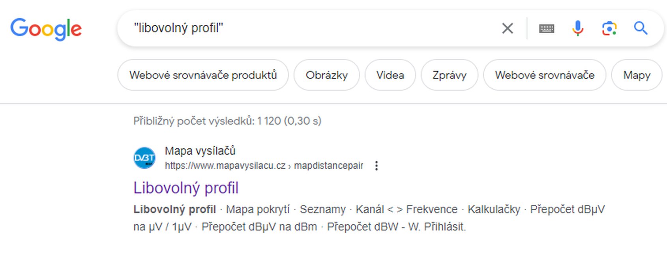The width and height of the screenshot is (667, 254).
Task: Open three-dot options for the Mapa vysílačů result
Action: pos(377,166)
